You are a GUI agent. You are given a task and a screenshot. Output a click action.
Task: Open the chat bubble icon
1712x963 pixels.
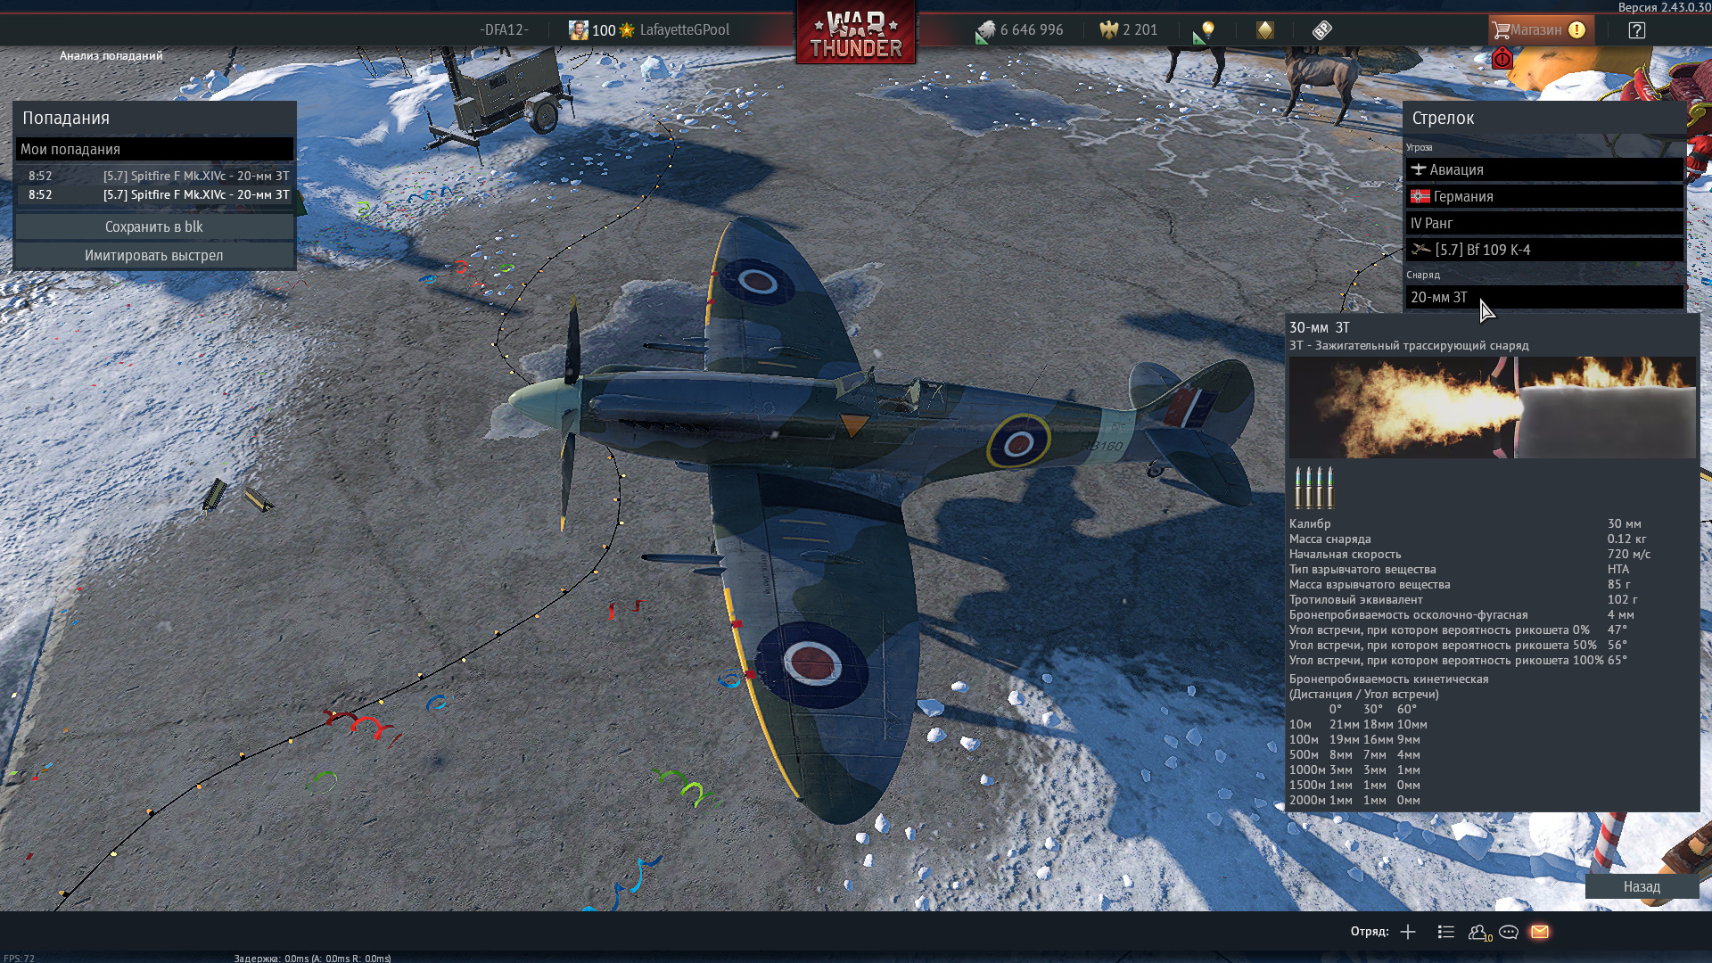[x=1509, y=932]
